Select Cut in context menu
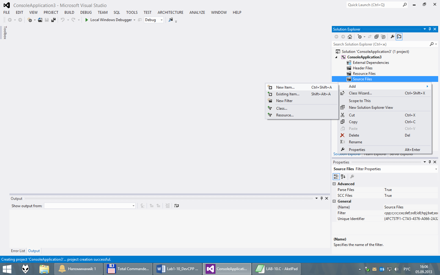This screenshot has width=440, height=275. [385, 115]
